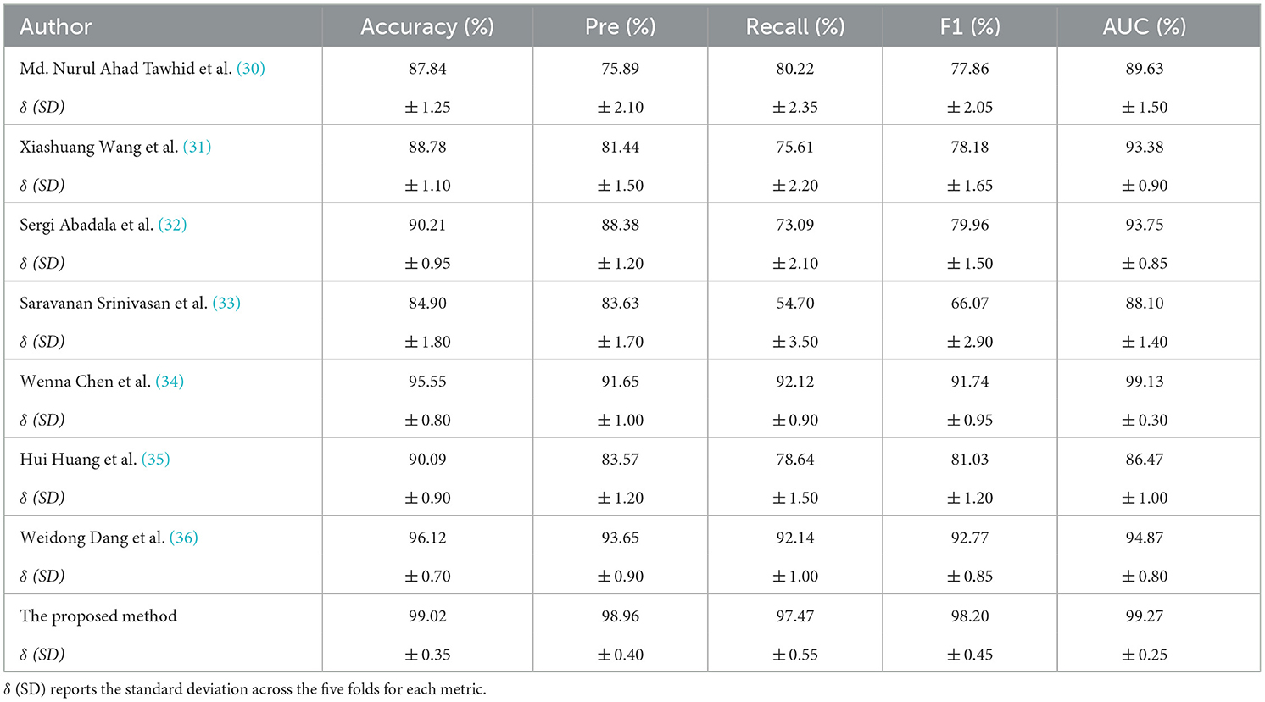The width and height of the screenshot is (1265, 702).
Task: Click the table footnote about standard deviation
Action: pyautogui.click(x=245, y=689)
